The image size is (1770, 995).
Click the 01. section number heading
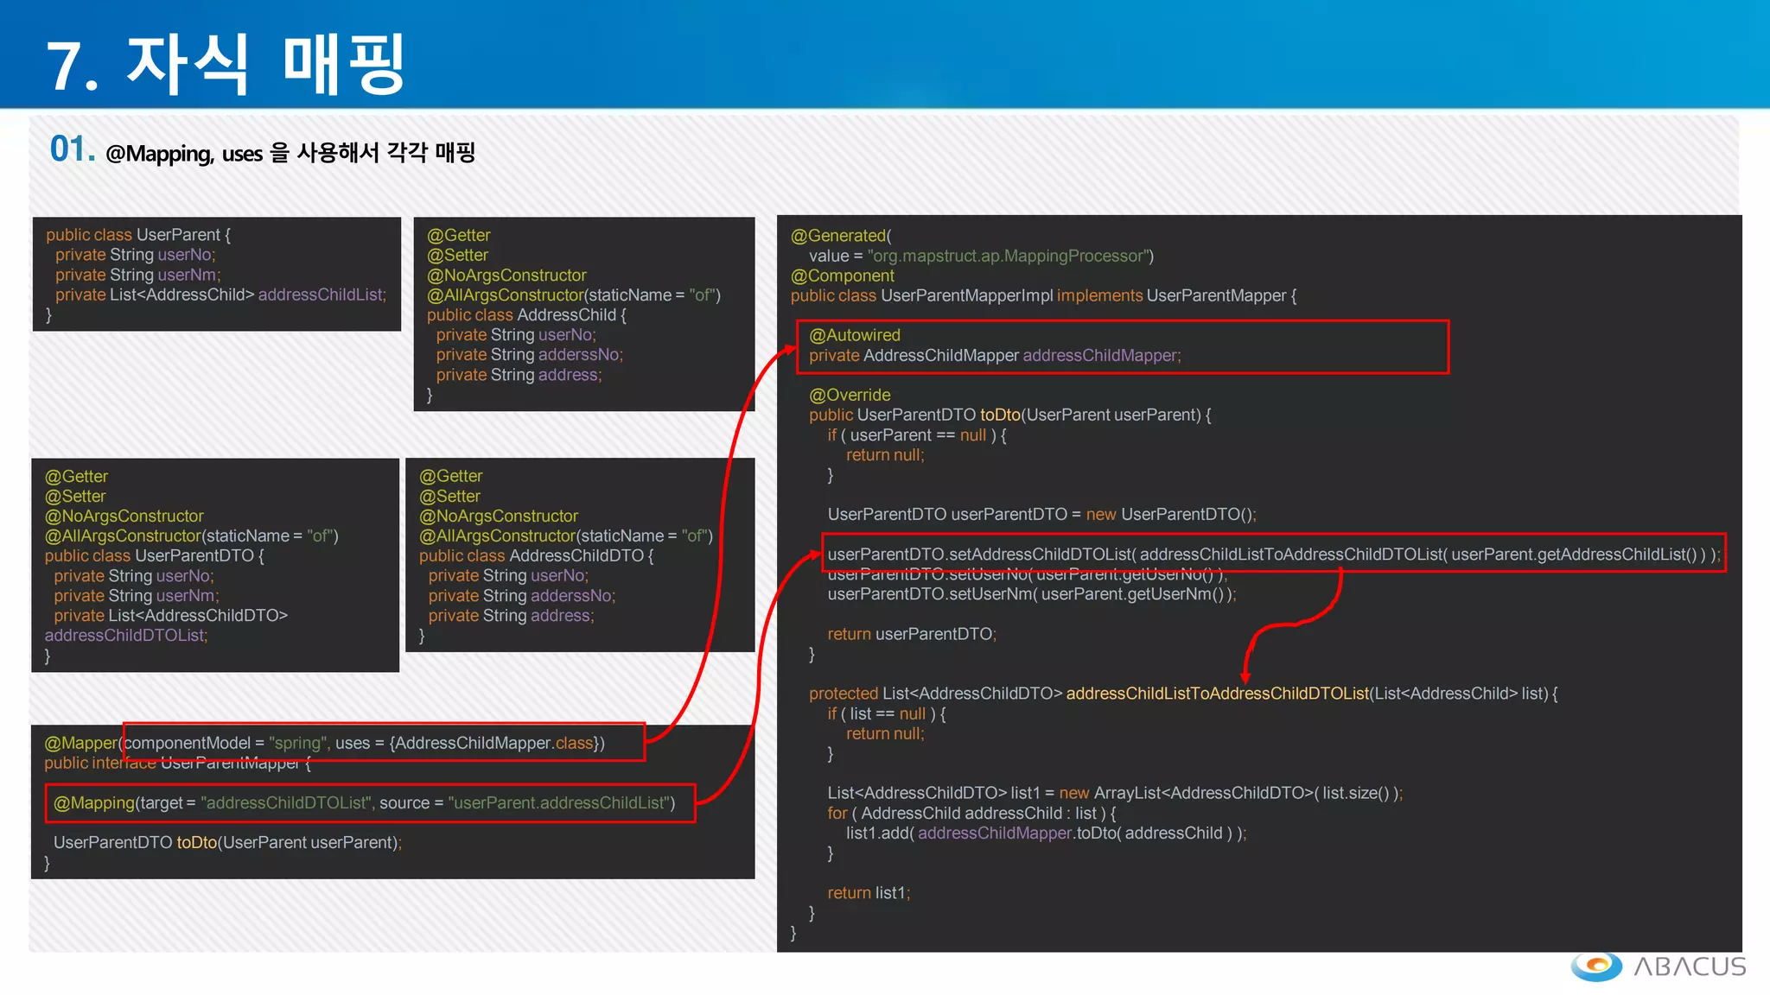click(x=72, y=149)
